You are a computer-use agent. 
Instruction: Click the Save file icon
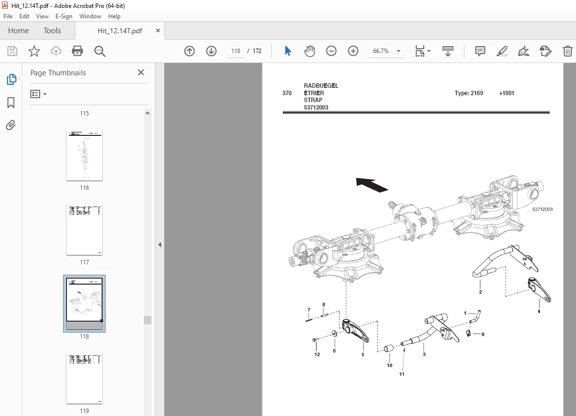(12, 51)
